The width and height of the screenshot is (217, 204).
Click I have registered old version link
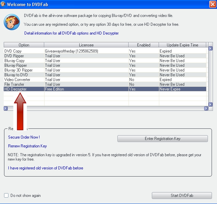coord(46,168)
